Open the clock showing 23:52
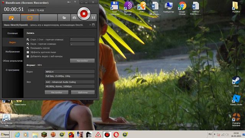 click(x=236, y=135)
